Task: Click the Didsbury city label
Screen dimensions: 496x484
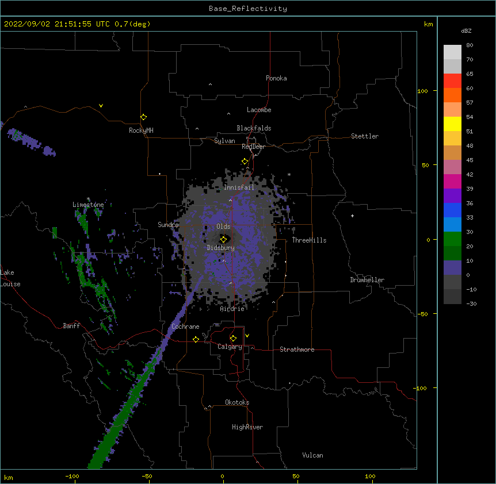Action: [221, 248]
